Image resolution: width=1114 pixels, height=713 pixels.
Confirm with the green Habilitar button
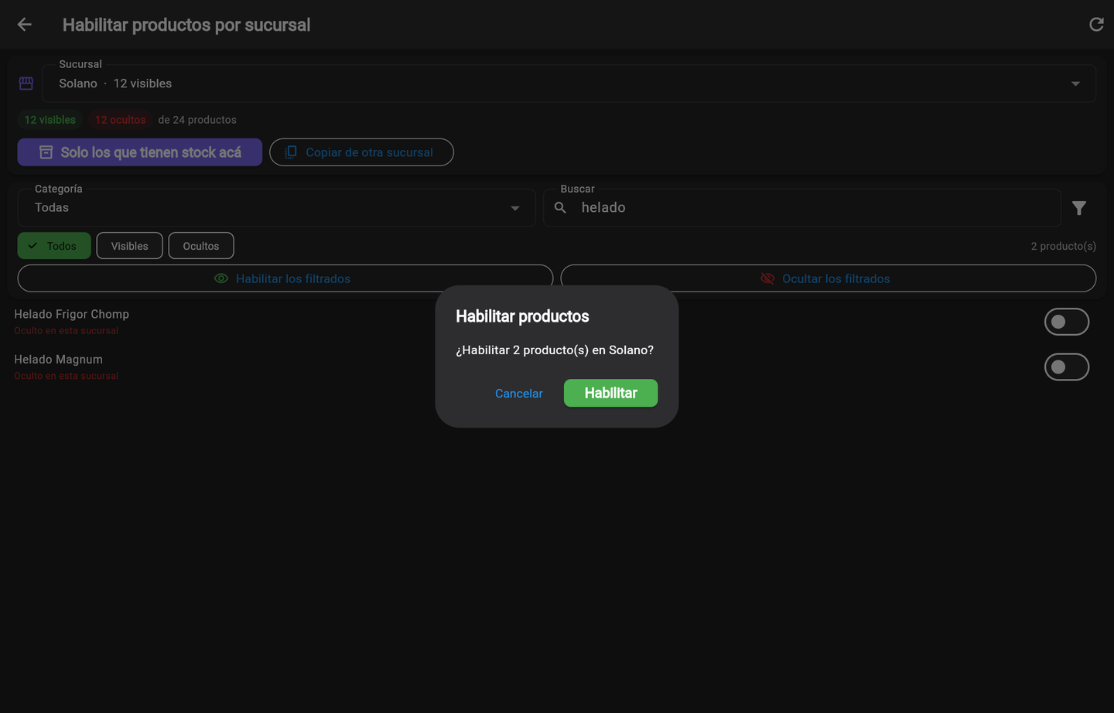[x=610, y=393]
